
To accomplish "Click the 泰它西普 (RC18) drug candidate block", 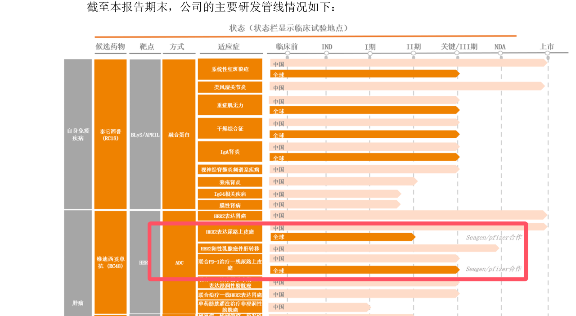I will pyautogui.click(x=110, y=134).
